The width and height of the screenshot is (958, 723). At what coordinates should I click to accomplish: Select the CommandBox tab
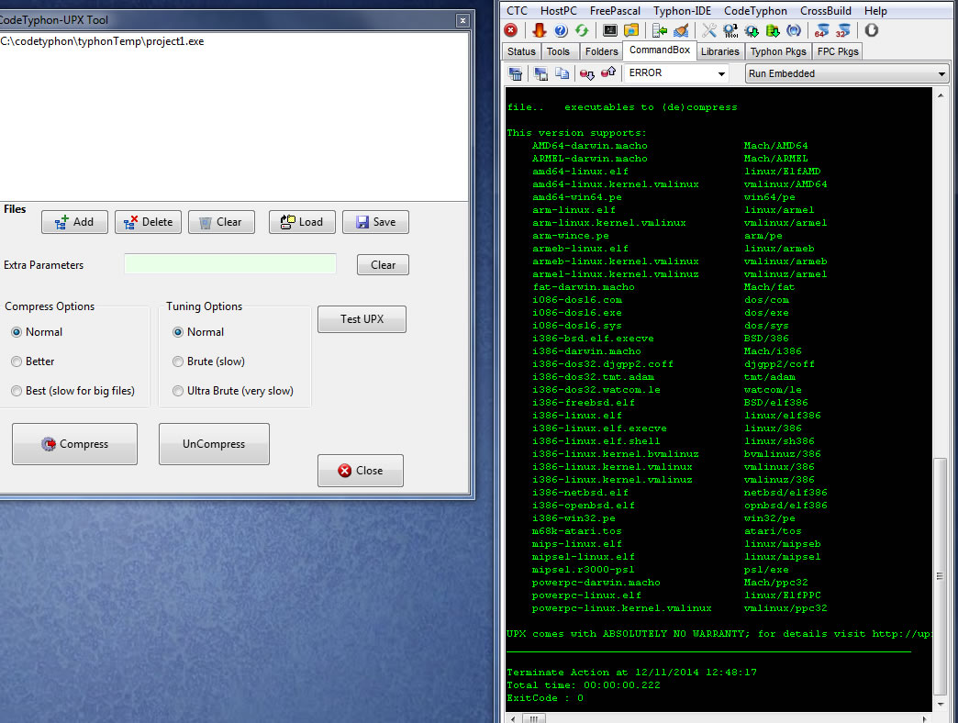pos(660,50)
